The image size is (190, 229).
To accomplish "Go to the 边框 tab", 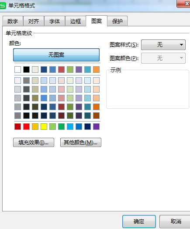I will [x=76, y=21].
